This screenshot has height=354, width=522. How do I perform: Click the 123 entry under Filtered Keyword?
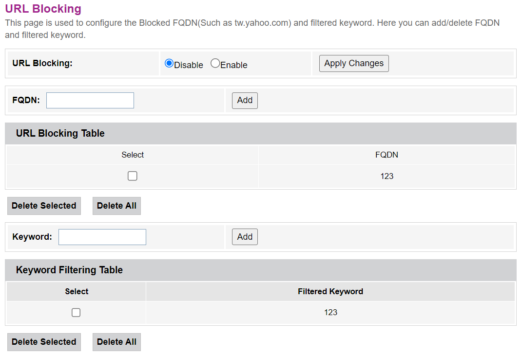tap(330, 313)
